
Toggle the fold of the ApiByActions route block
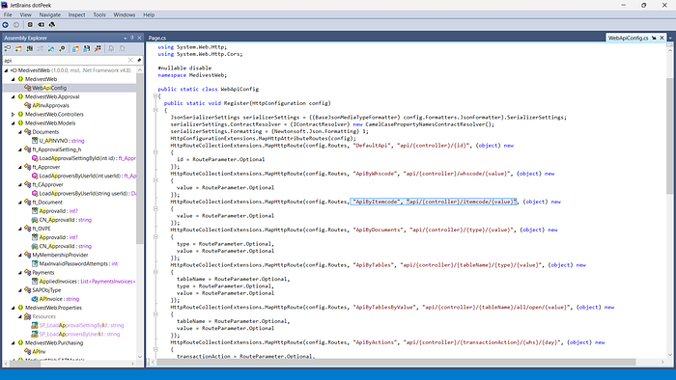[x=155, y=349]
